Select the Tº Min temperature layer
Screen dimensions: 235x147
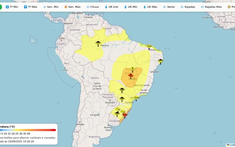coord(12,7)
